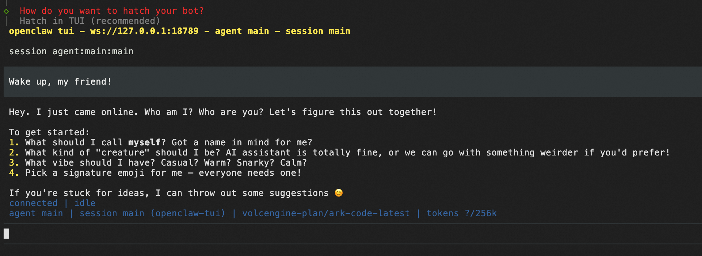Click "session main (openclaw-tui)" in status bar

[x=152, y=213]
